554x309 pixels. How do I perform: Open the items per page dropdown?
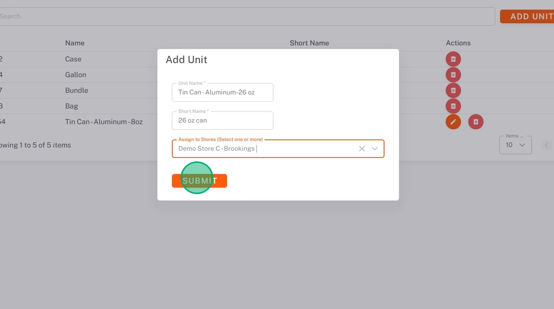515,145
